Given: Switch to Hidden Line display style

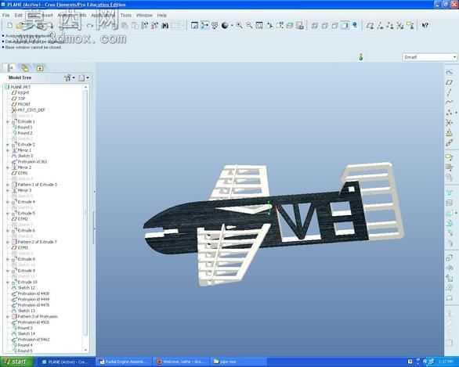Looking at the screenshot, I should (325, 26).
